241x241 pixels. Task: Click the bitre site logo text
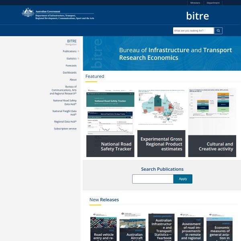[x=197, y=16]
